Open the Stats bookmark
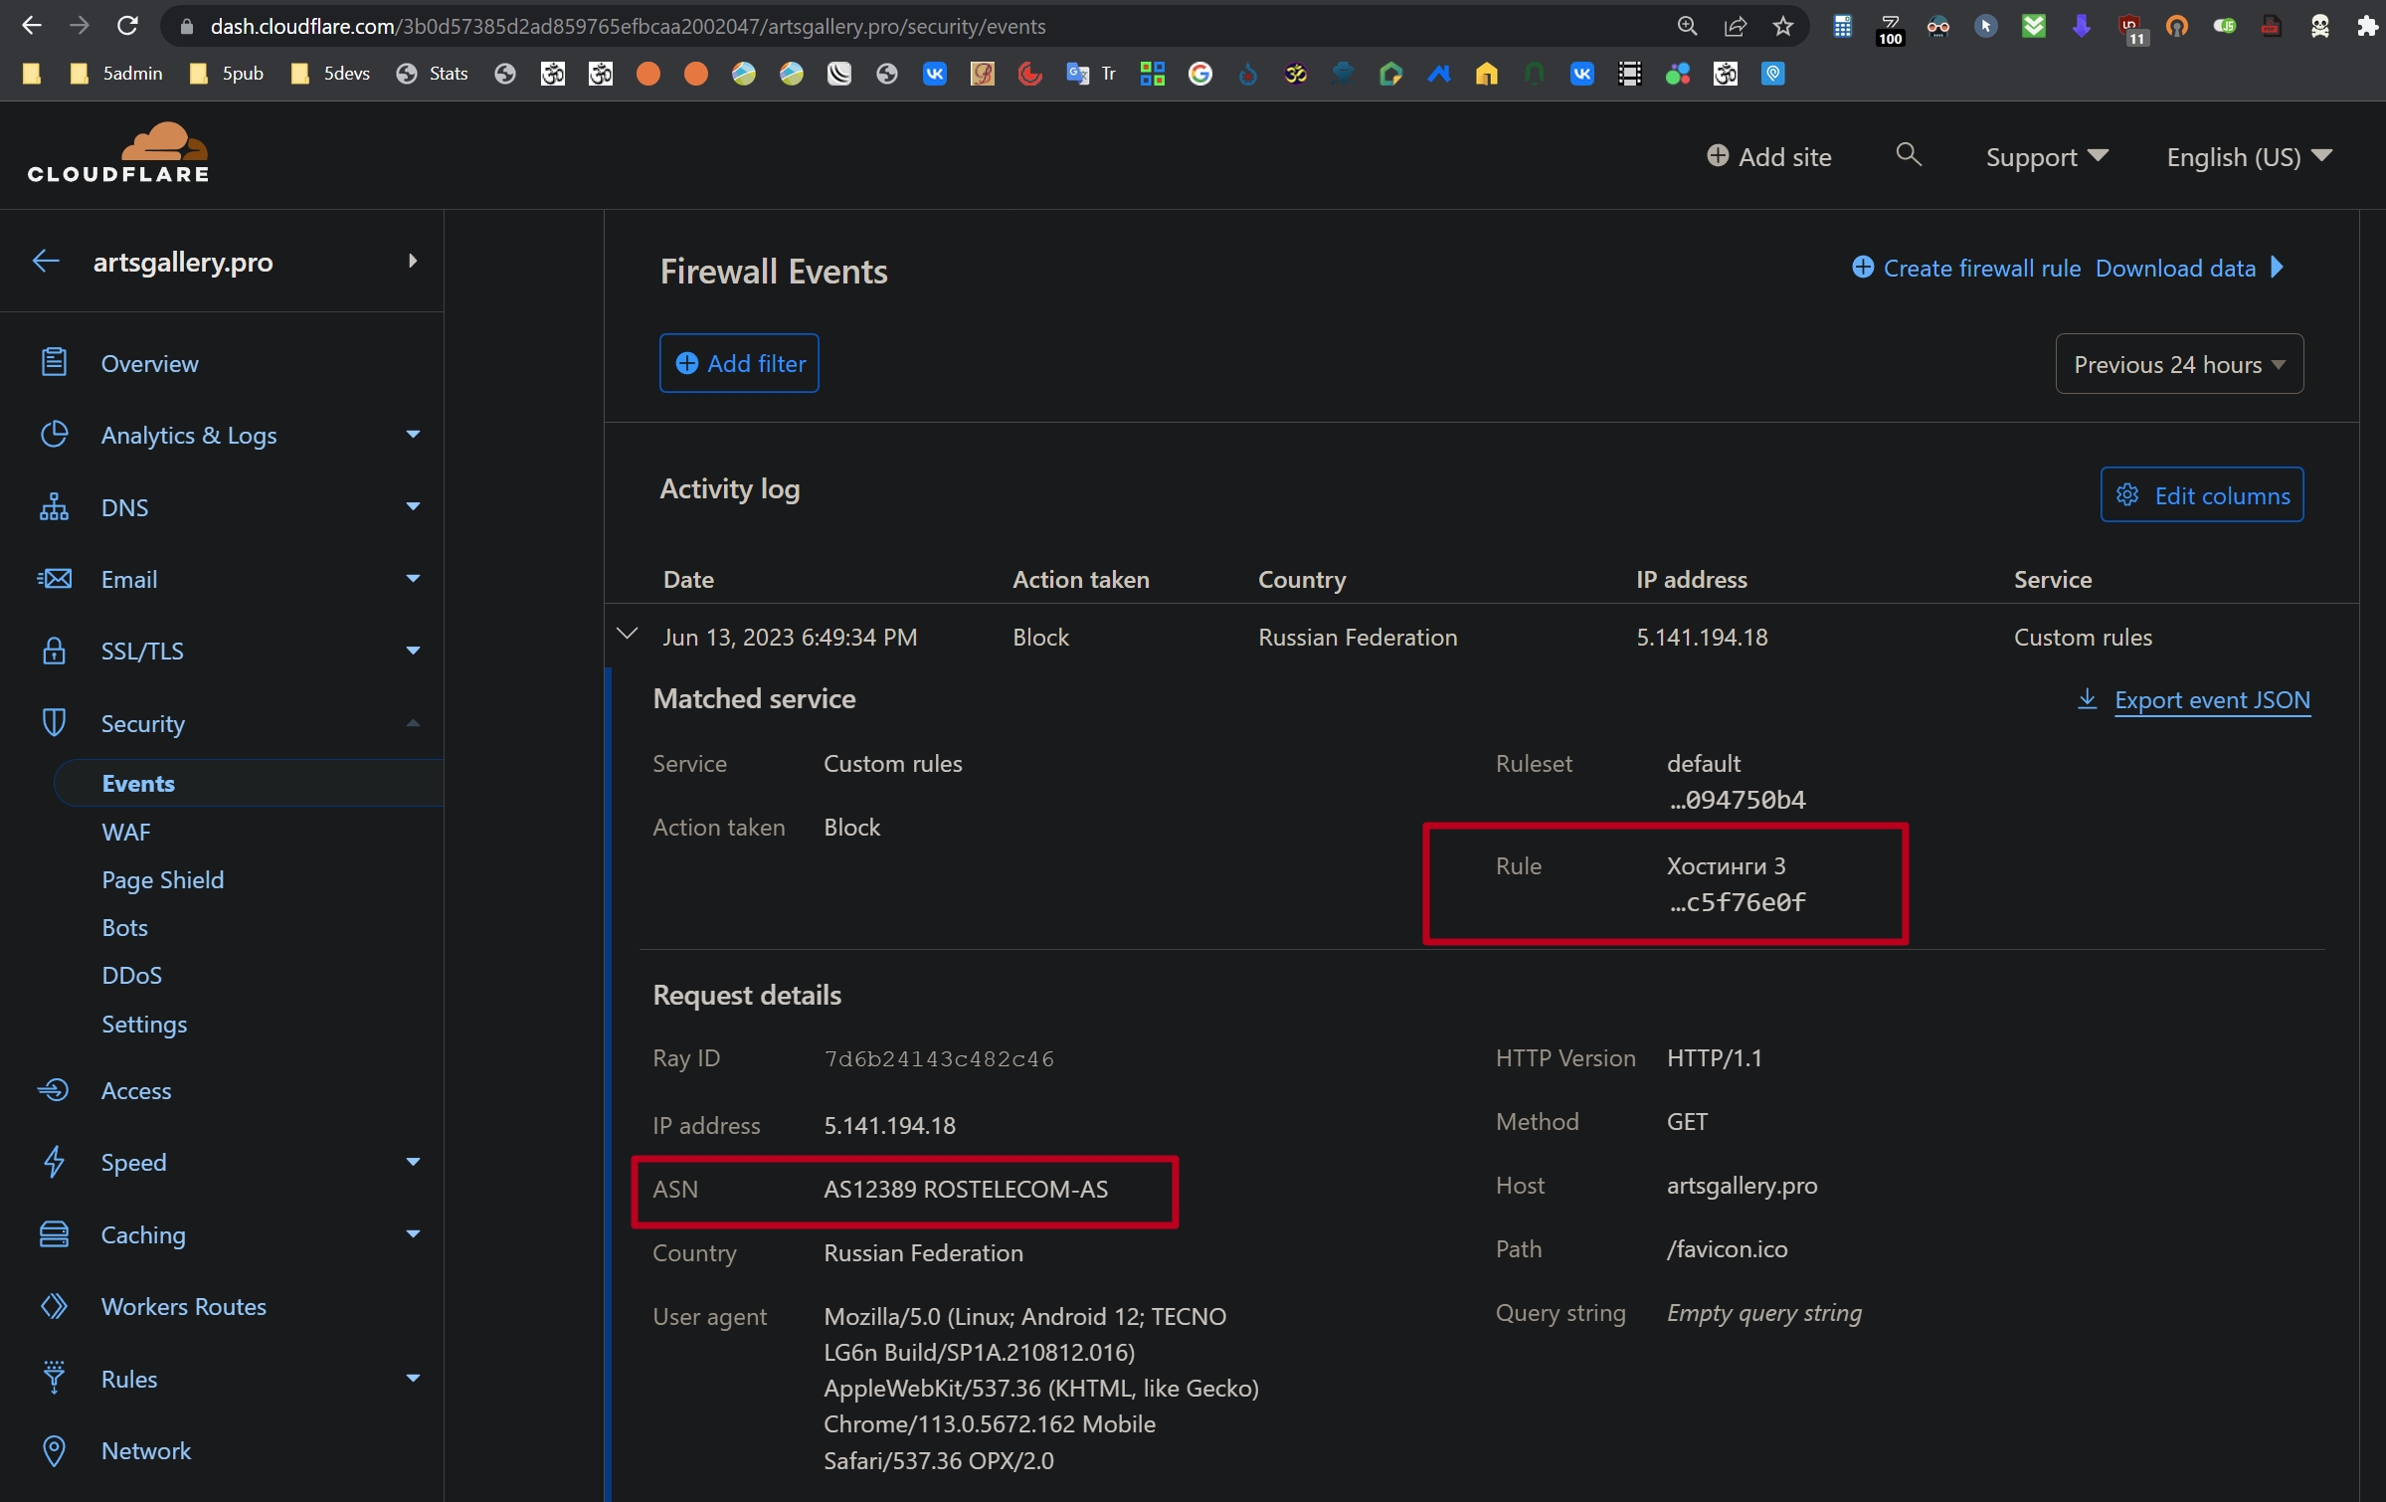Image resolution: width=2386 pixels, height=1502 pixels. pyautogui.click(x=432, y=74)
